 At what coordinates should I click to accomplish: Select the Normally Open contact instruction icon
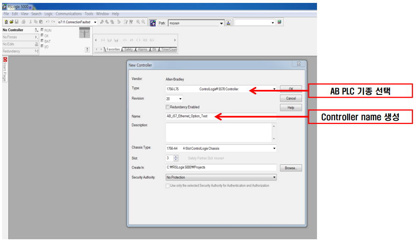[x=124, y=40]
